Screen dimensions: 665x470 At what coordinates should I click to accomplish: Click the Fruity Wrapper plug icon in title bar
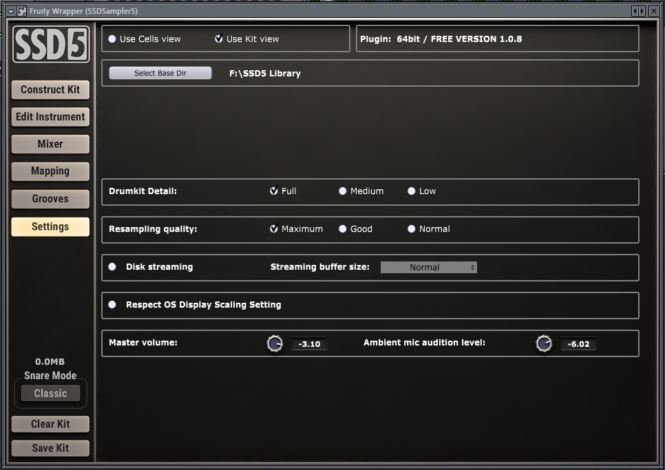click(x=22, y=12)
